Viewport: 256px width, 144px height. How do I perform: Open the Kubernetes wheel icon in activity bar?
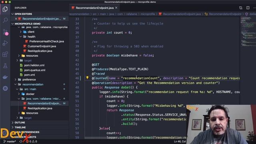(5, 88)
